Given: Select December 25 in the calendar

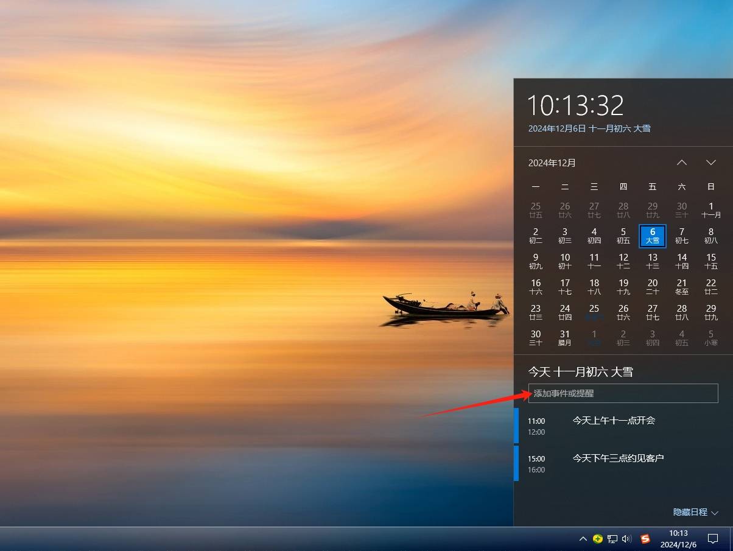Looking at the screenshot, I should (x=594, y=312).
